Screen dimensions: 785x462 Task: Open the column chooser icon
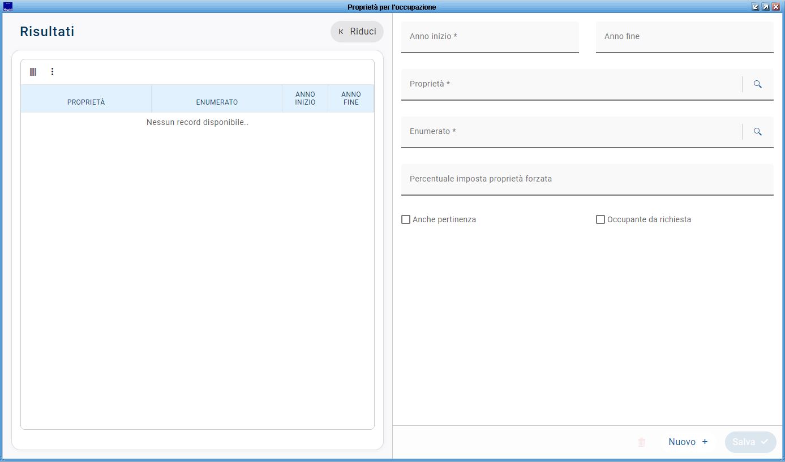(x=33, y=72)
